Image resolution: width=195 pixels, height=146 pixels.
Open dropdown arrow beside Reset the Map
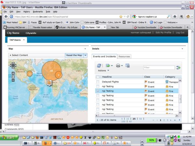coord(85,55)
